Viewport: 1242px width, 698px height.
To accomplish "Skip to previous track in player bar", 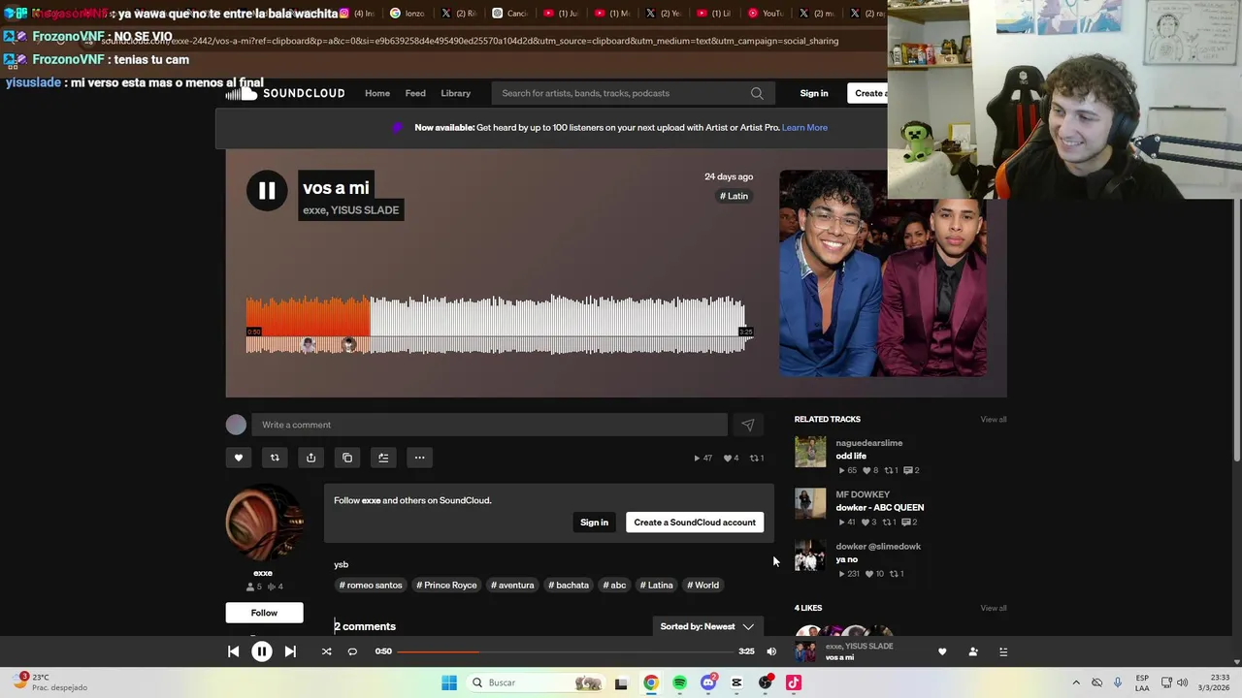I will pyautogui.click(x=234, y=651).
